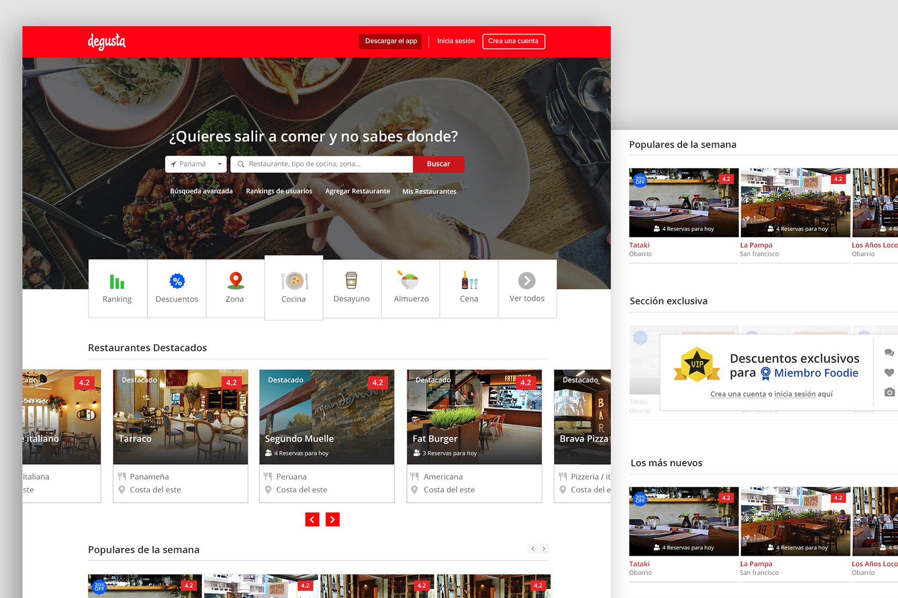Open the Ranking bar chart icon
Image resolution: width=898 pixels, height=598 pixels.
[117, 282]
